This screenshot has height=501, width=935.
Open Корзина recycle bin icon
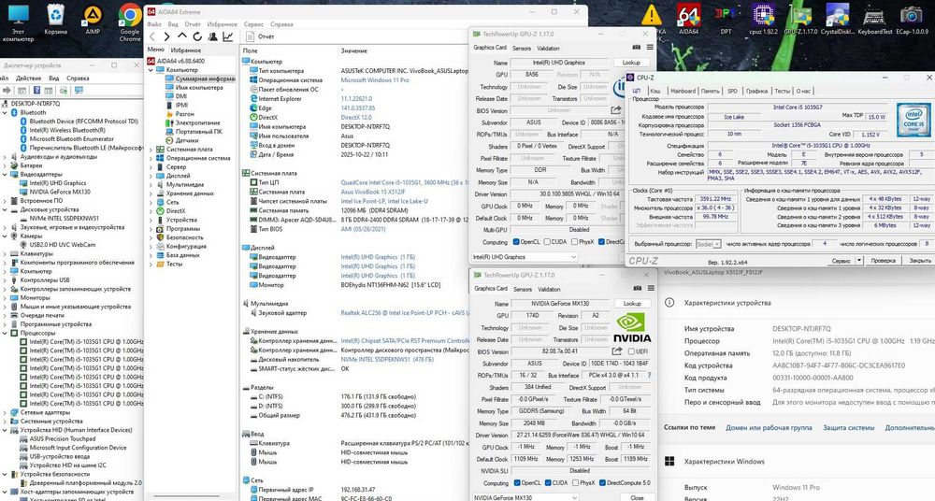click(x=55, y=20)
